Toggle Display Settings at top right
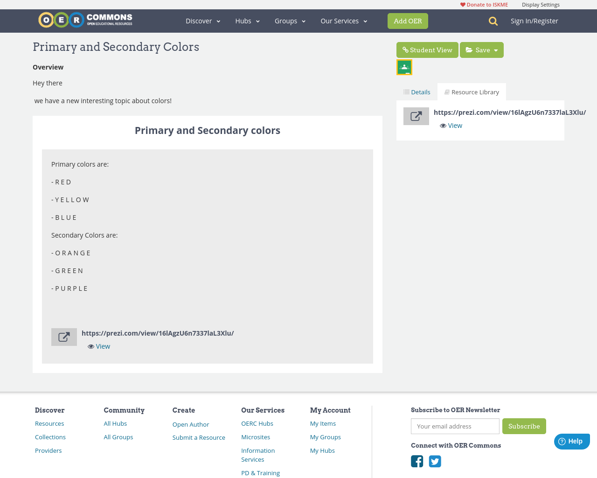Screen dimensions: 597x478 pyautogui.click(x=541, y=4)
